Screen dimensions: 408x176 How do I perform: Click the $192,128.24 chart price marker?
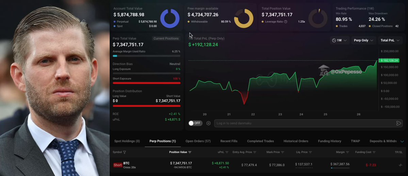tap(389, 60)
